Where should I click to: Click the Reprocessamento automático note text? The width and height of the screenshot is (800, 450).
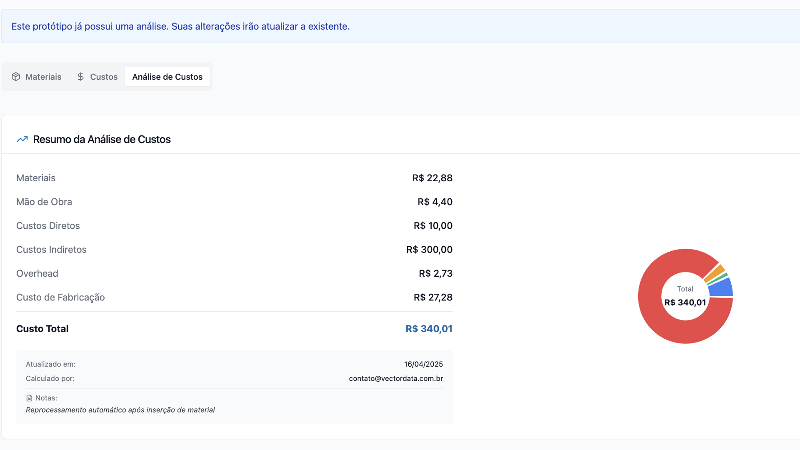click(120, 410)
